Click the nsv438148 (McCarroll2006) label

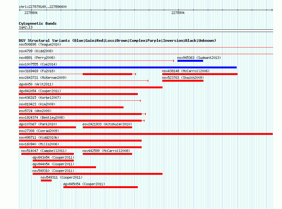[x=186, y=71]
